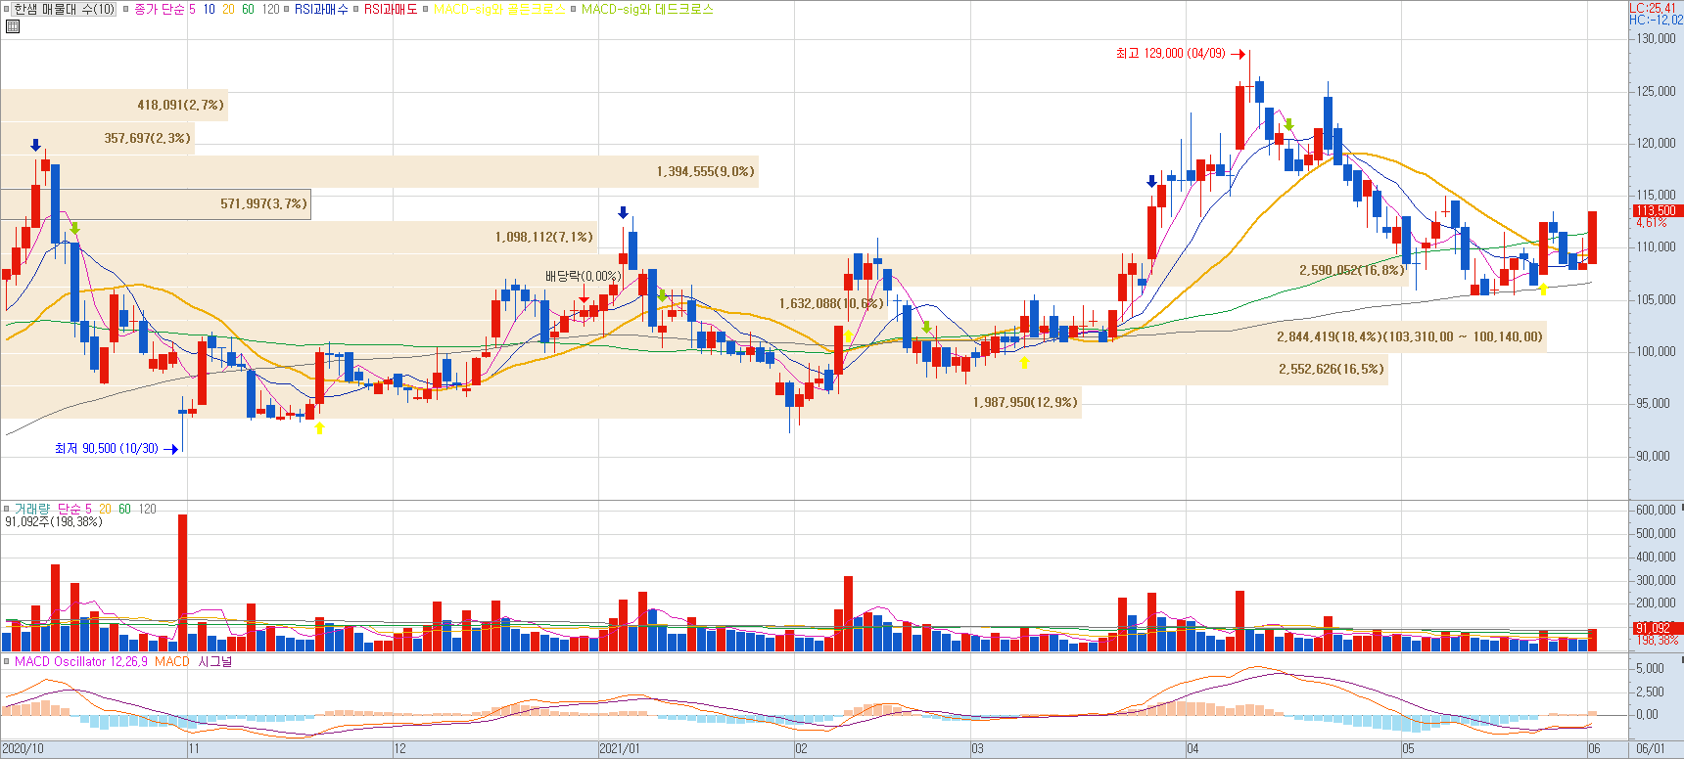This screenshot has height=759, width=1684.
Task: Click the MACD-sig와 데드크로스 legend label
Action: pyautogui.click(x=647, y=9)
